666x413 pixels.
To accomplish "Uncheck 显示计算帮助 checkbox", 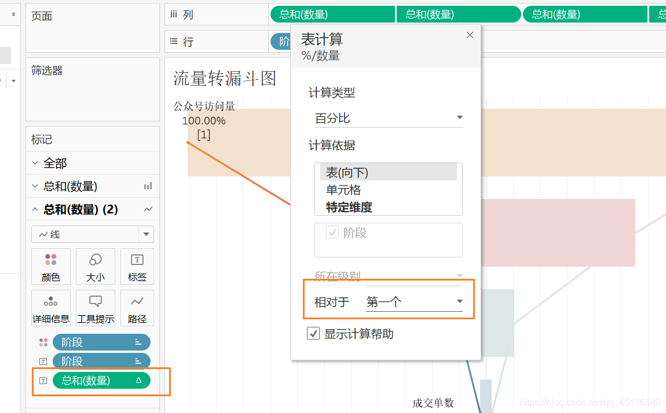I will 313,333.
